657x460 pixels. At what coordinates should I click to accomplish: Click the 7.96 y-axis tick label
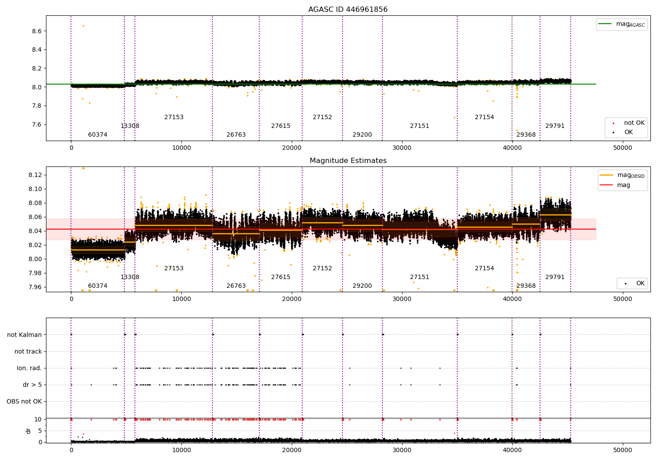click(x=35, y=287)
